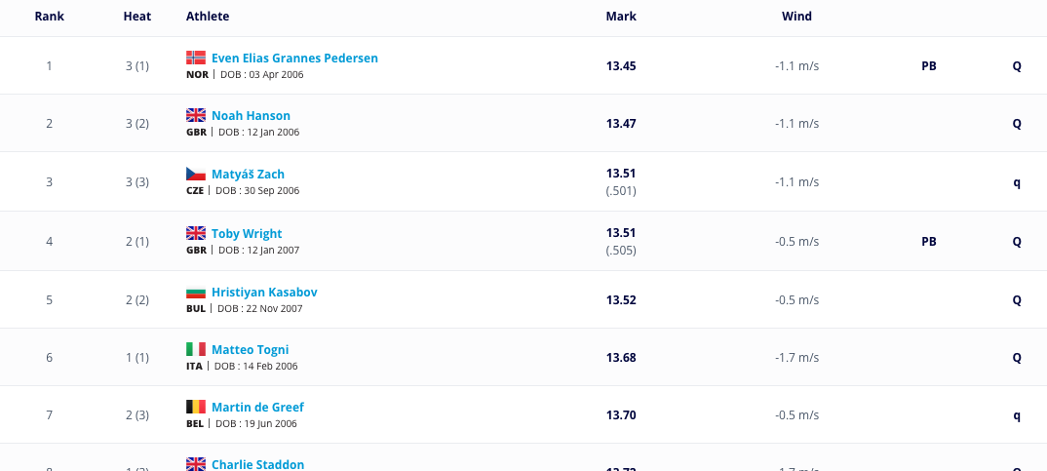Open Even Elias Grannes Pedersen's profile
The width and height of the screenshot is (1047, 471).
(x=294, y=59)
